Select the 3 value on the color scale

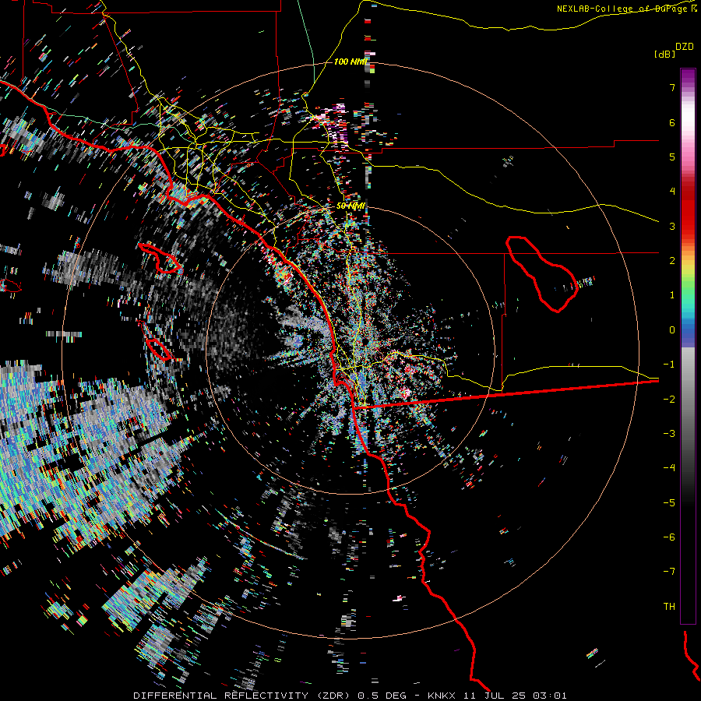tap(672, 226)
